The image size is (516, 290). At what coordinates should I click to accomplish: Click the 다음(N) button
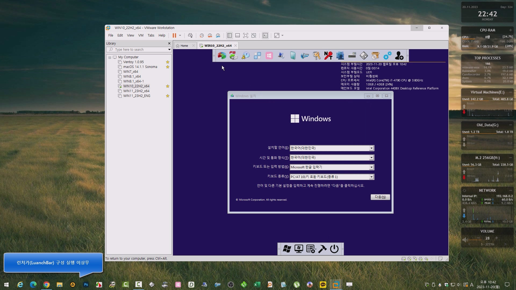[380, 197]
